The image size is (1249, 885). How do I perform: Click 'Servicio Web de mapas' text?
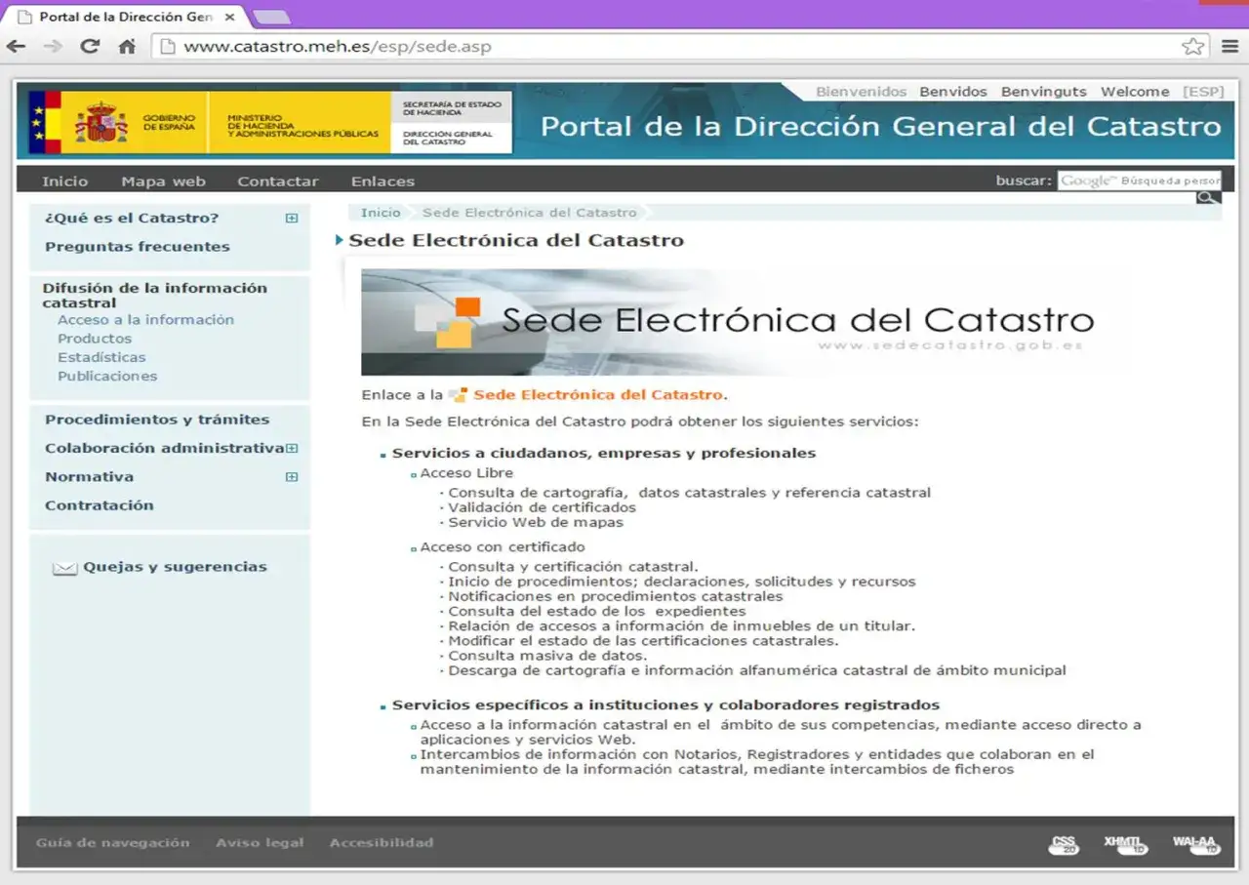click(x=536, y=522)
